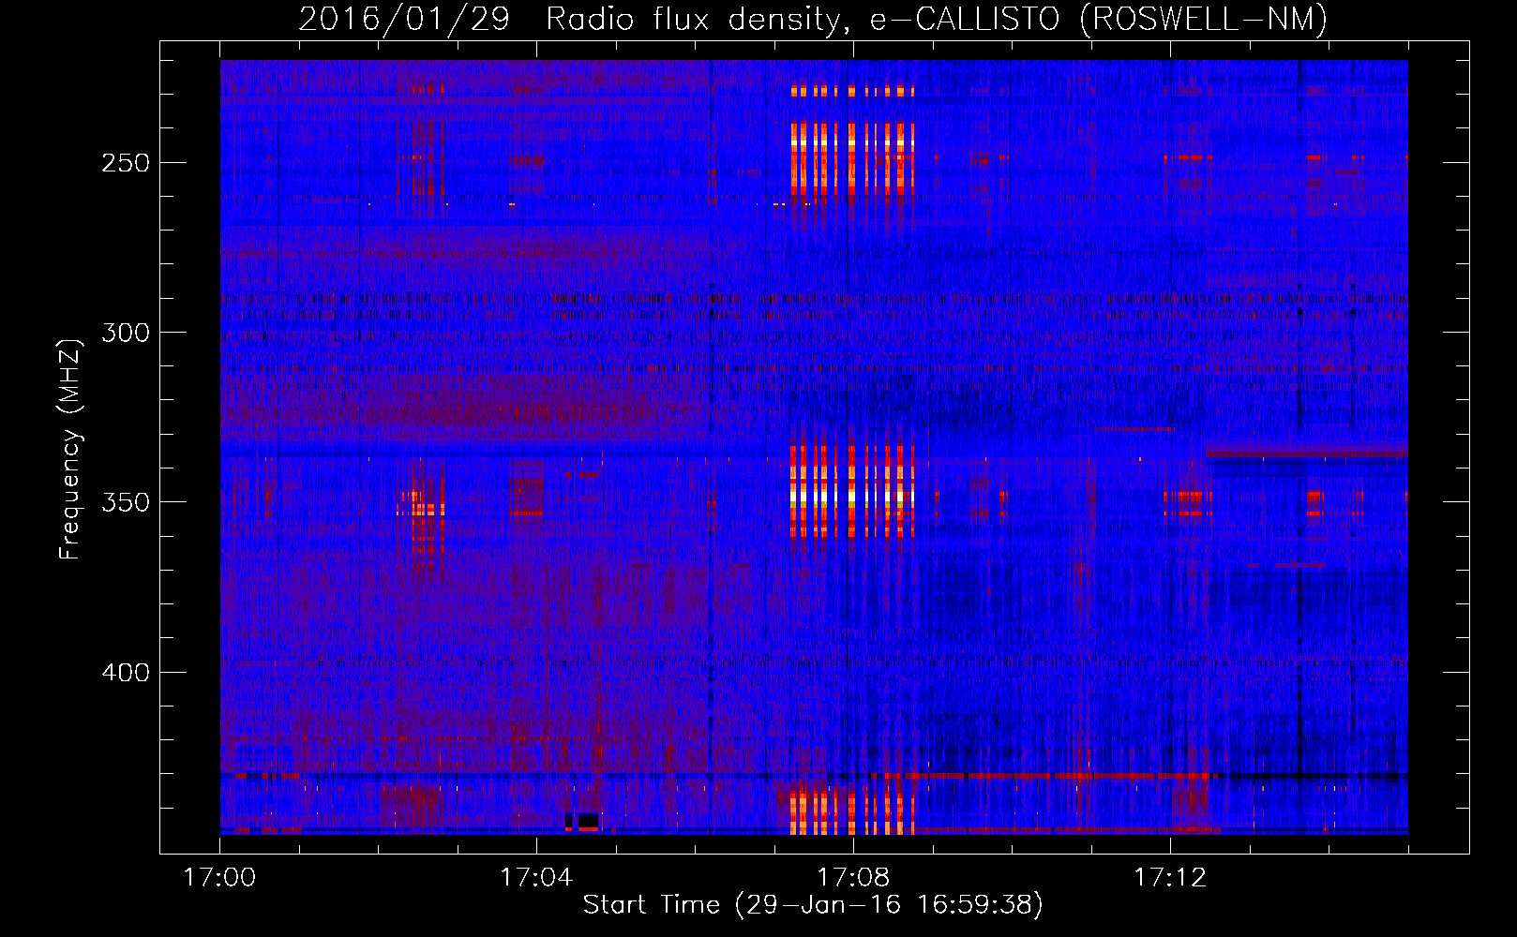Click the "250" frequency tick label
Screen dimensions: 1517x937
point(126,163)
